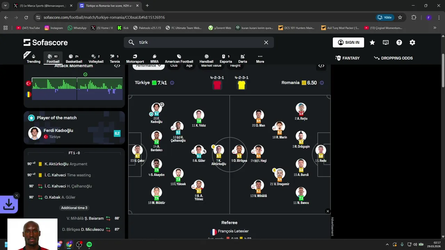The height and width of the screenshot is (250, 445).
Task: Select the Height lineup filter
Action: point(235,66)
